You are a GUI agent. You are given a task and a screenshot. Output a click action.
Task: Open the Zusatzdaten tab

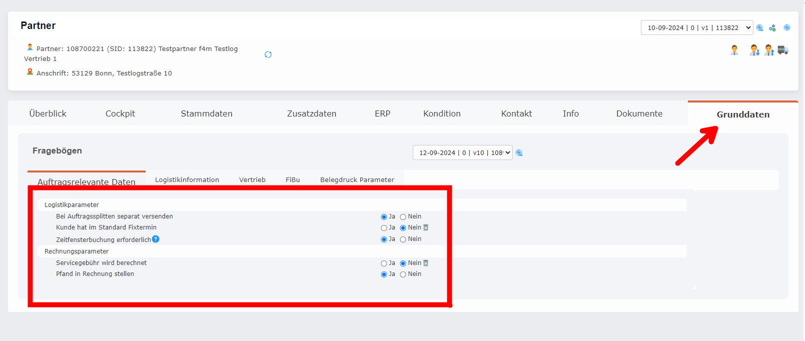312,113
